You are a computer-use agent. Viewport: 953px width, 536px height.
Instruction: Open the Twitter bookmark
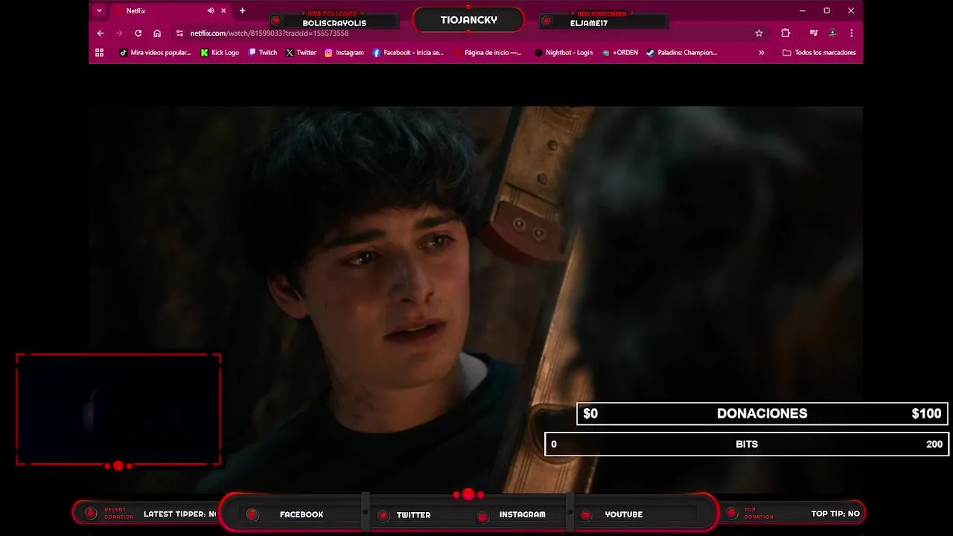[301, 53]
